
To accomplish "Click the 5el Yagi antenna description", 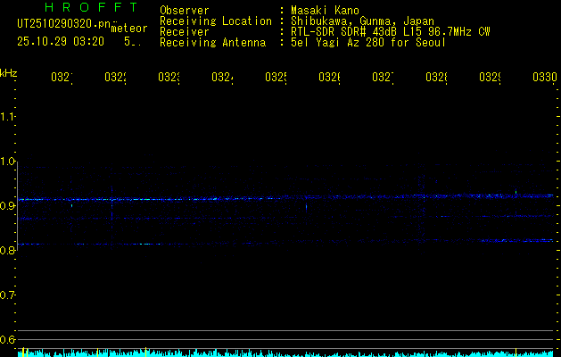I will tap(367, 42).
